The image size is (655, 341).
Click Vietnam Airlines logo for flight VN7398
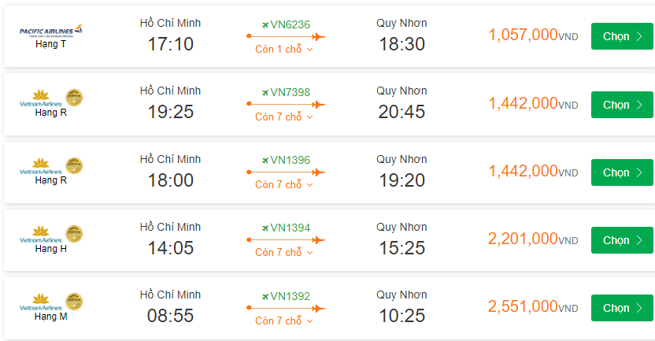click(40, 100)
